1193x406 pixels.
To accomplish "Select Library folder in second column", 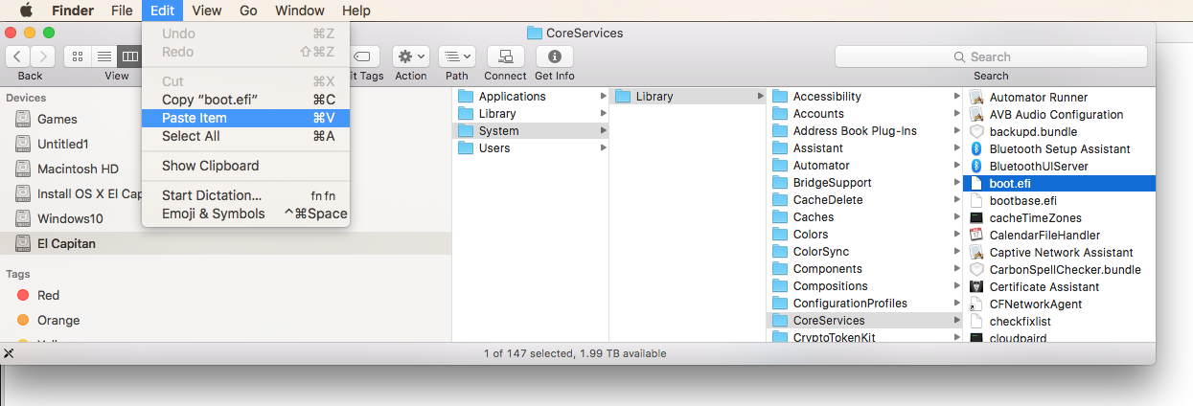I will [687, 96].
